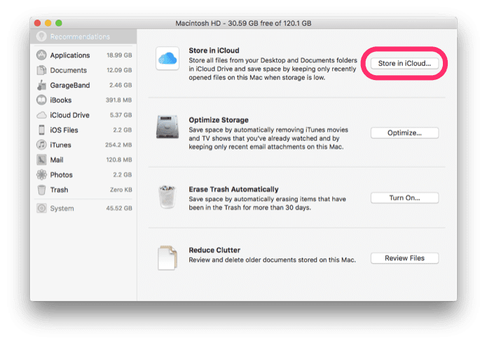Click the Optimize… button
This screenshot has width=487, height=344.
click(x=405, y=133)
